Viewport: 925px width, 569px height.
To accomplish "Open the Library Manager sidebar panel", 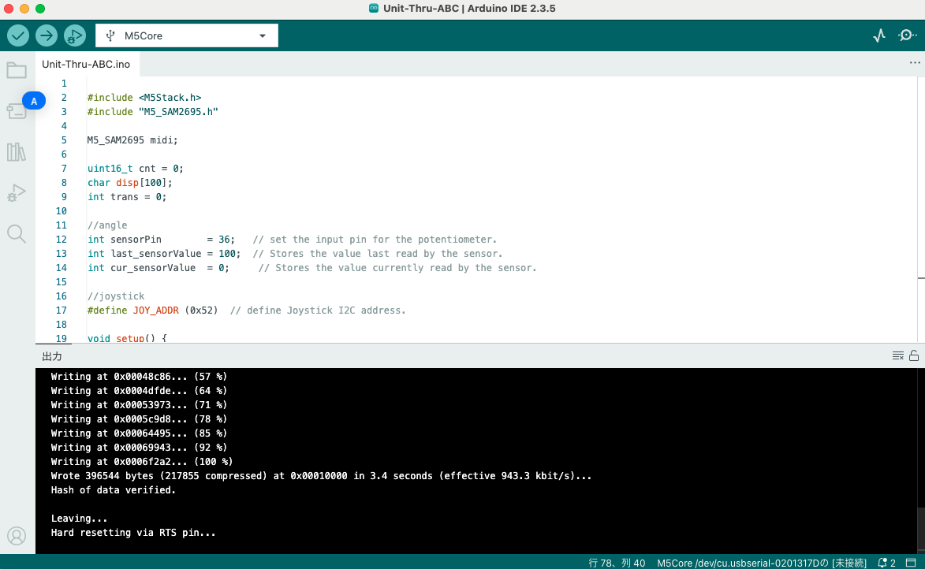I will coord(17,152).
